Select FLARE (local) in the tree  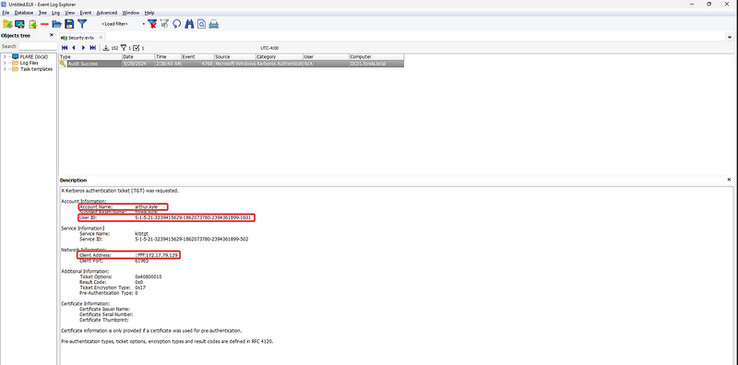pyautogui.click(x=34, y=57)
